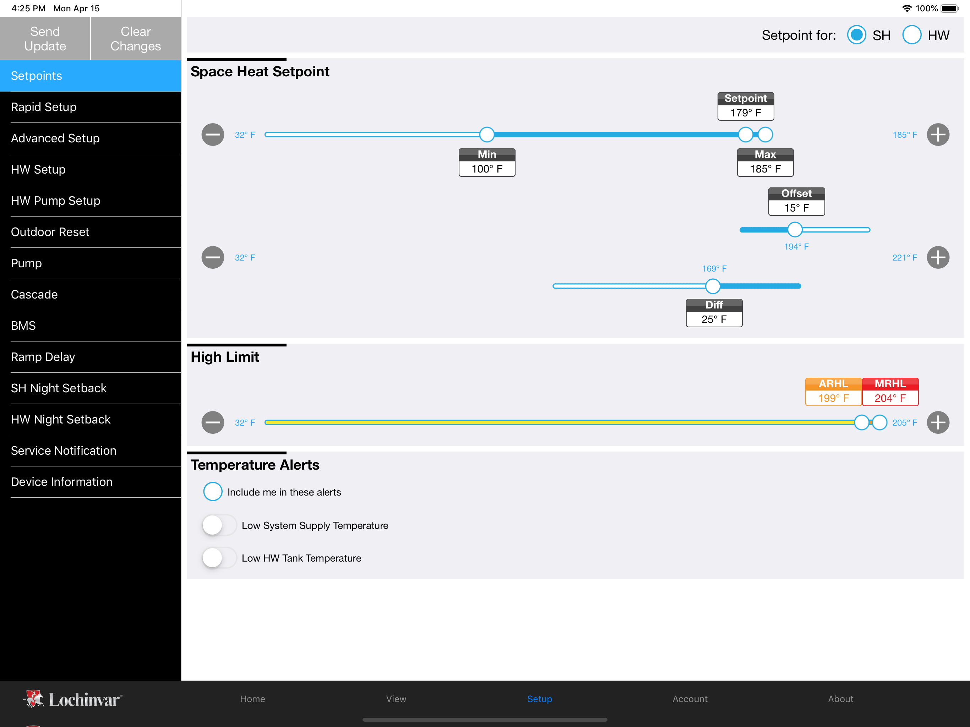Open Pump settings in sidebar
The width and height of the screenshot is (970, 727).
(91, 263)
